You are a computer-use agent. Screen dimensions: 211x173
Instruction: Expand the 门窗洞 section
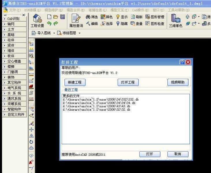coord(14,72)
